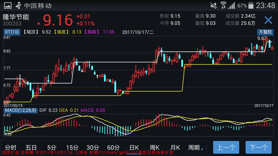
Task: Tap the 0.42 MACD axis label
Action: [7, 115]
